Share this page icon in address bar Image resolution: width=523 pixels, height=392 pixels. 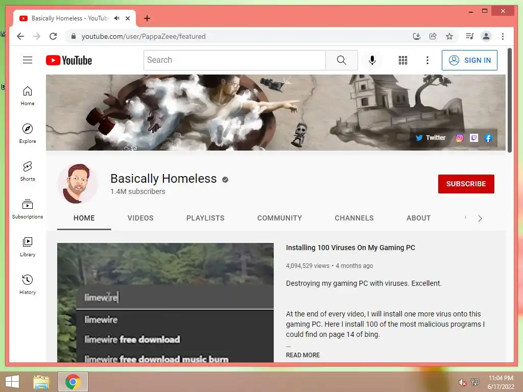point(433,36)
